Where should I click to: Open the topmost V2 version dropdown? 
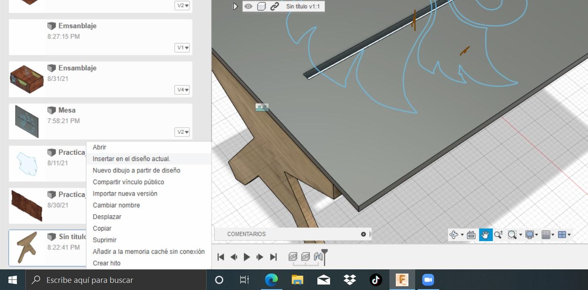click(x=182, y=5)
